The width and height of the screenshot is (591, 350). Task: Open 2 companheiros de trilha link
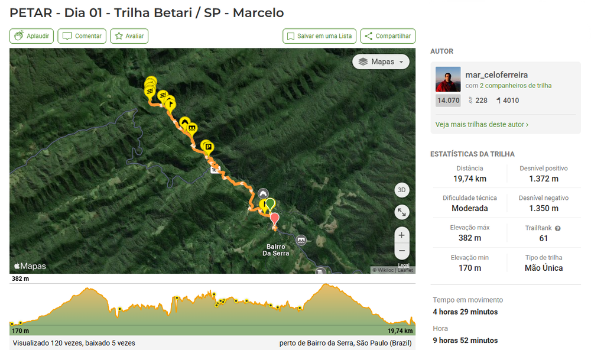click(515, 86)
